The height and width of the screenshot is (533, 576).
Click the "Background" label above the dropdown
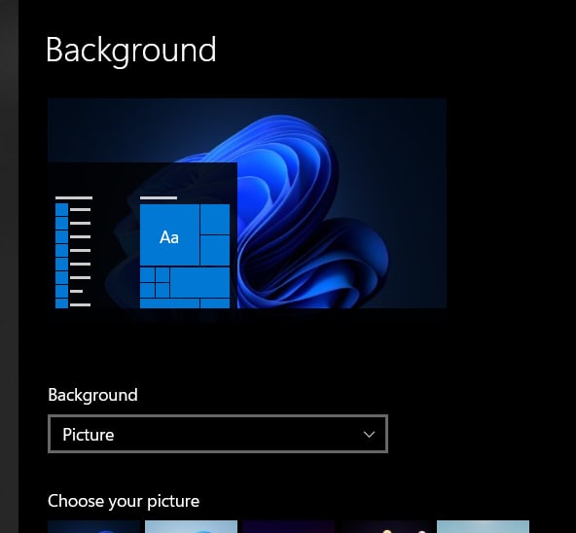coord(92,395)
